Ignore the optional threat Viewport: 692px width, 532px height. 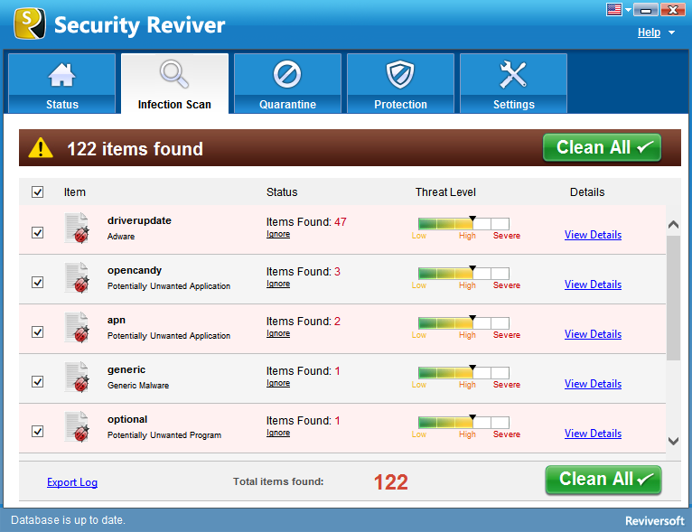[x=278, y=433]
